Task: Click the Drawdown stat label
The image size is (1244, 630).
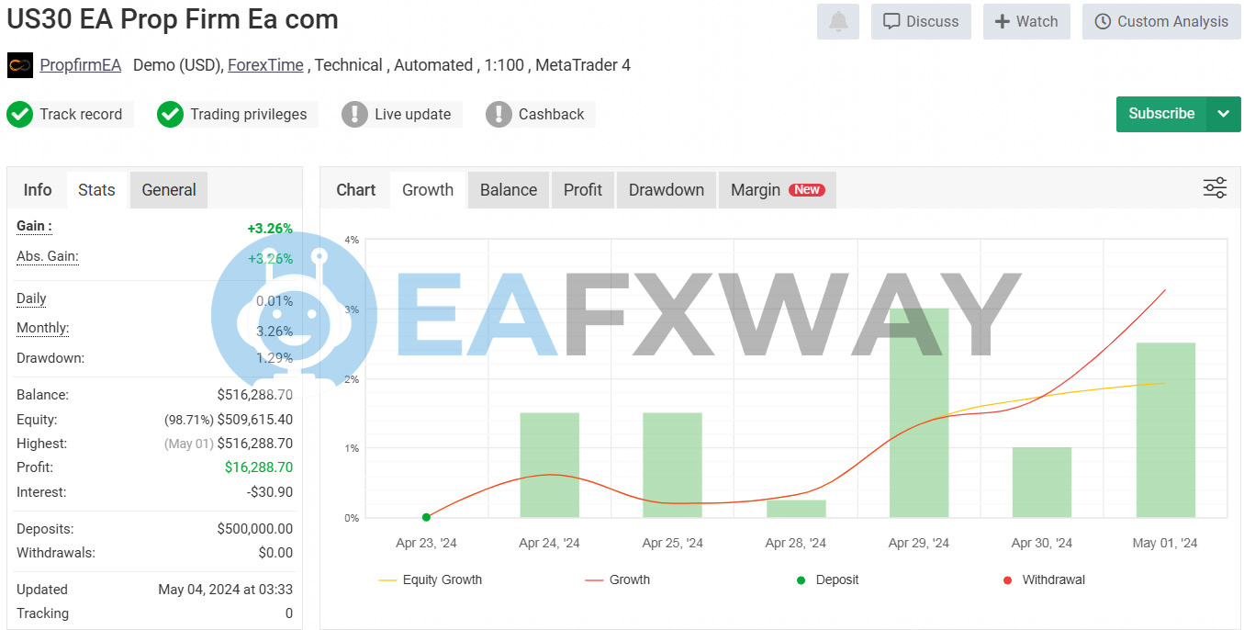Action: 50,358
